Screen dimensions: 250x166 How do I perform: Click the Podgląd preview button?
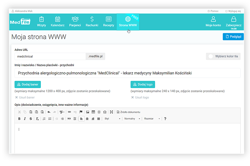pyautogui.click(x=233, y=37)
